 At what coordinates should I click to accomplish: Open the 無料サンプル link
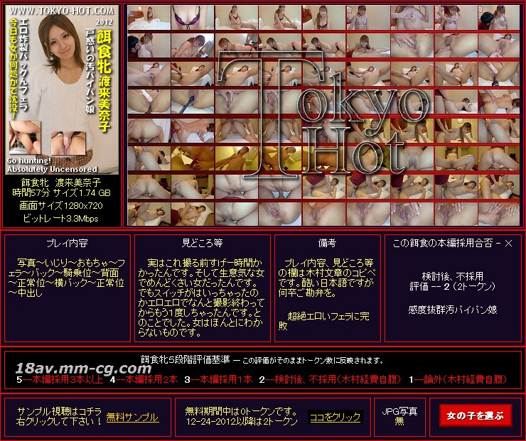coord(132,417)
